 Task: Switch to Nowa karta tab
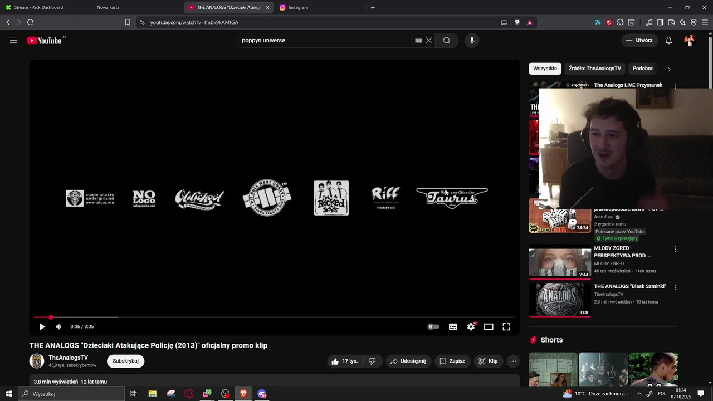[x=134, y=7]
